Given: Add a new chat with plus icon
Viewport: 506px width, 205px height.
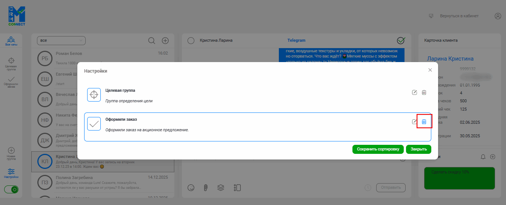Looking at the screenshot, I should (x=165, y=41).
